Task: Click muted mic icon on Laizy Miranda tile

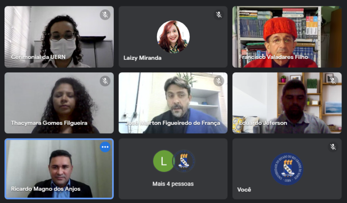Action: click(219, 15)
